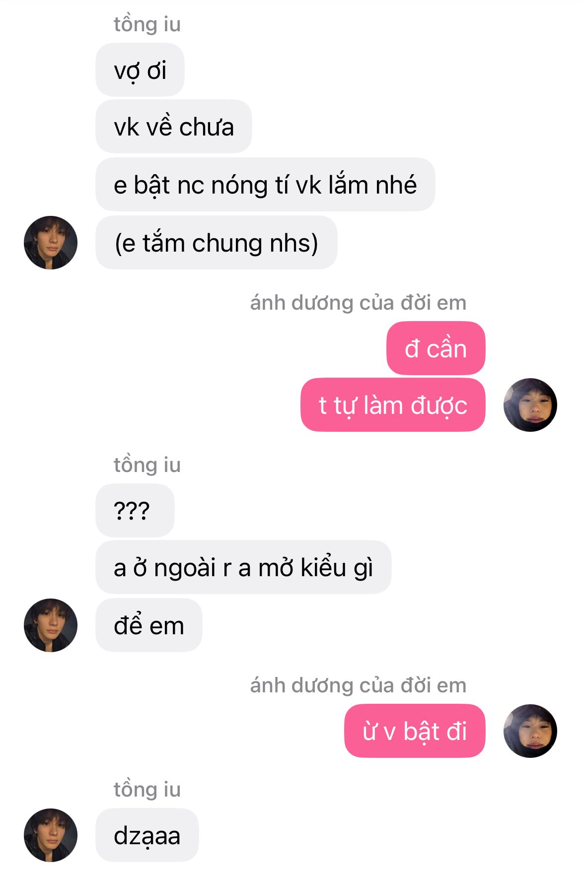Select the "dzạaa" message bubble
Viewport: 581px width, 872px height.
pos(147,835)
